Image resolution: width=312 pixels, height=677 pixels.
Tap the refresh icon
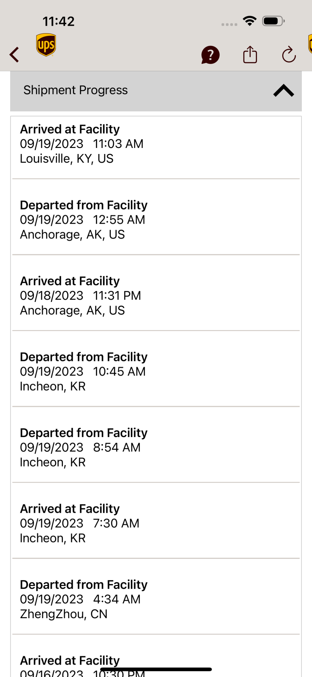tap(289, 55)
